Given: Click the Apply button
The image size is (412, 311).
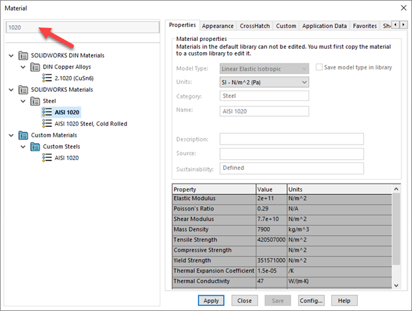Looking at the screenshot, I should pyautogui.click(x=211, y=300).
